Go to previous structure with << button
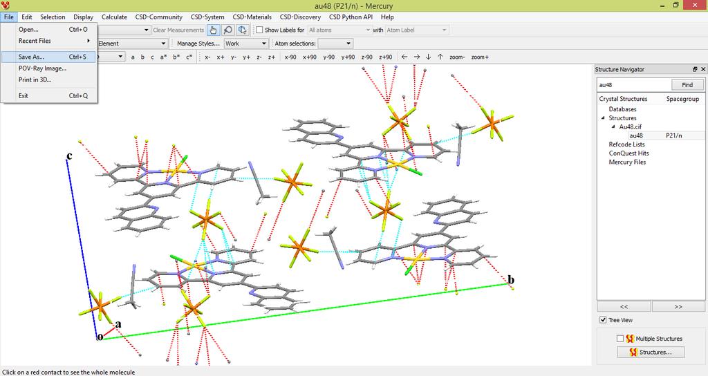 coord(624,306)
